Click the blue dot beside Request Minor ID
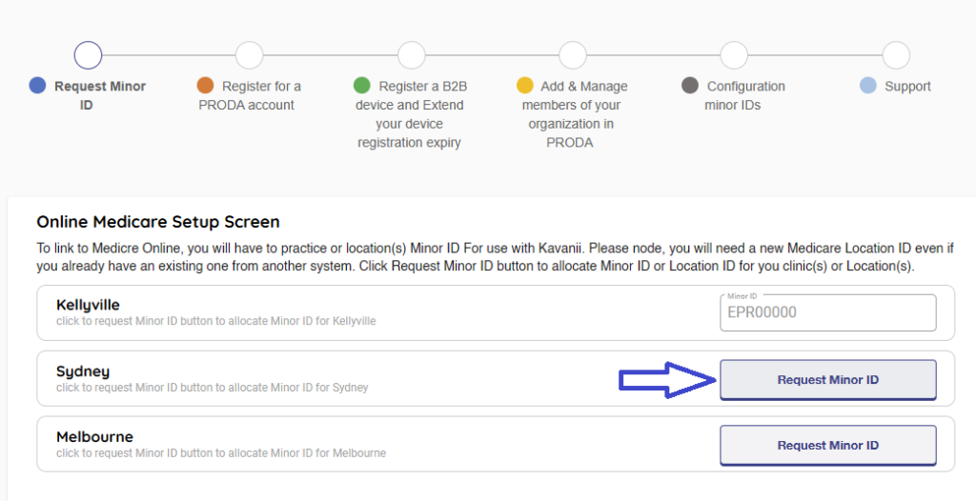The width and height of the screenshot is (976, 501). coord(37,86)
